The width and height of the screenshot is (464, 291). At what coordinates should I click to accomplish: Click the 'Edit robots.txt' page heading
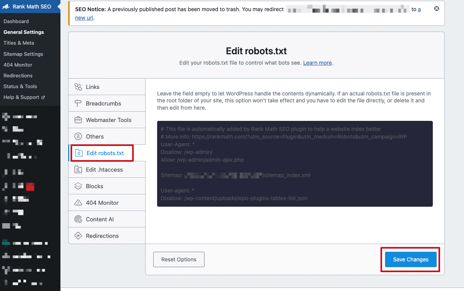coord(256,51)
